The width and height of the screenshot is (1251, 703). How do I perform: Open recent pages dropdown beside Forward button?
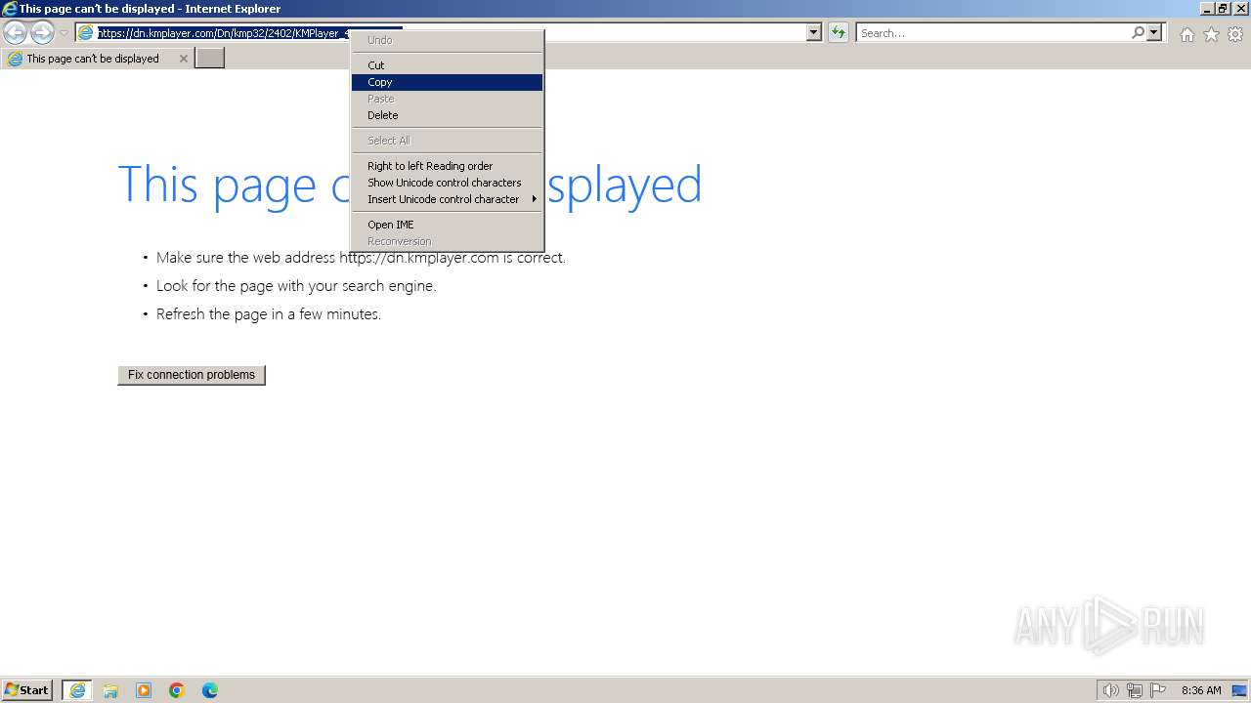coord(64,33)
